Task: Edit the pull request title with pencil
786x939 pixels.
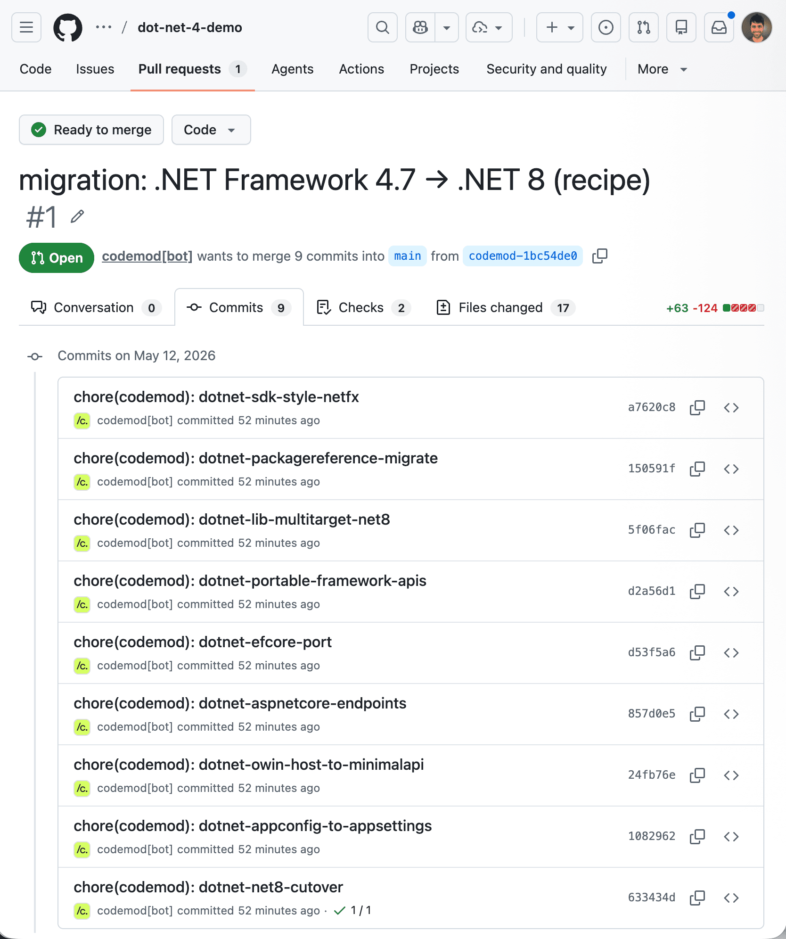Action: coord(77,217)
